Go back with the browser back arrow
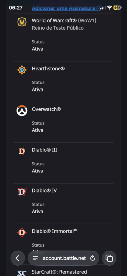This screenshot has width=127, height=276. (18, 258)
